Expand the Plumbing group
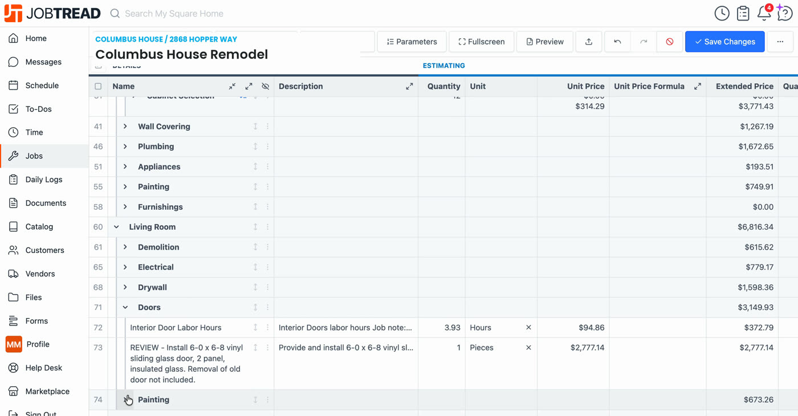Image resolution: width=798 pixels, height=416 pixels. 125,146
